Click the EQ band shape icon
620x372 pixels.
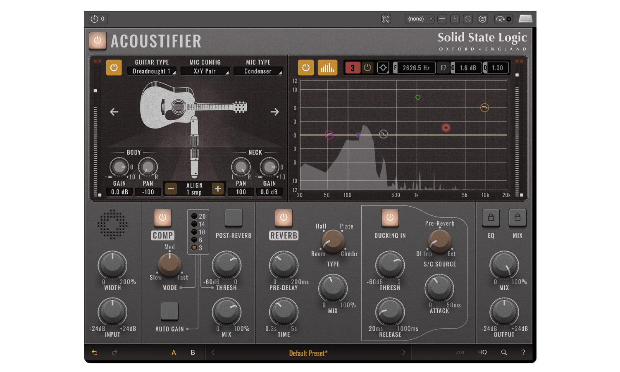(x=383, y=68)
